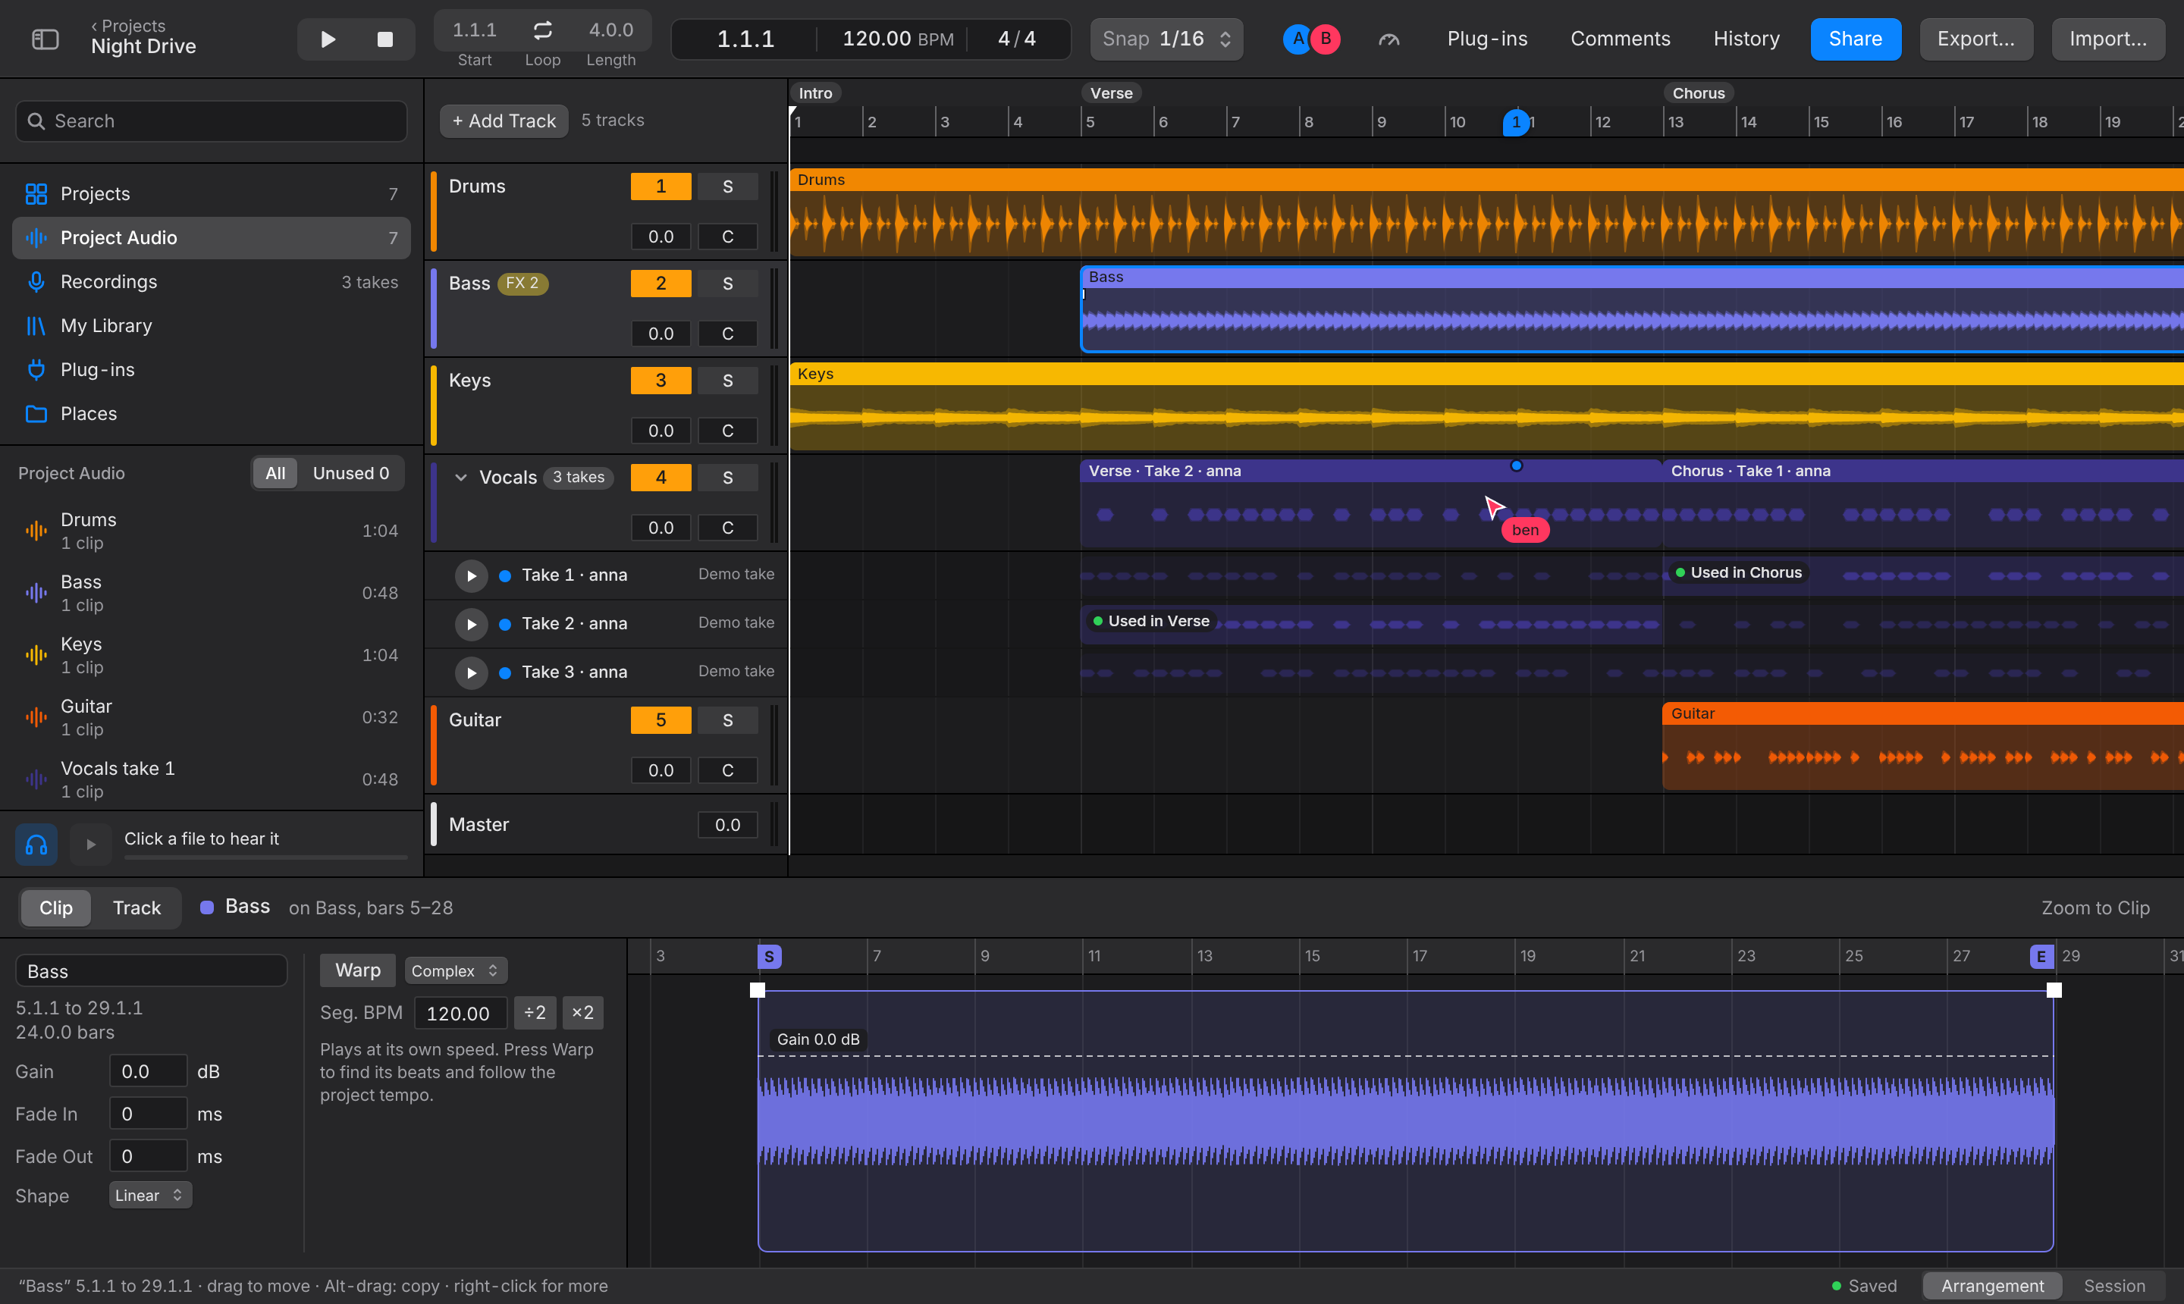
Task: Start playback with the Play button
Action: click(328, 39)
